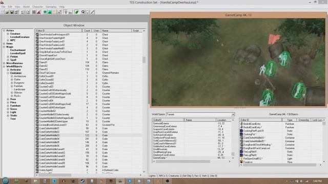The width and height of the screenshot is (328, 184).
Task: Sort object list by Editor ID header
Action: pos(59,31)
